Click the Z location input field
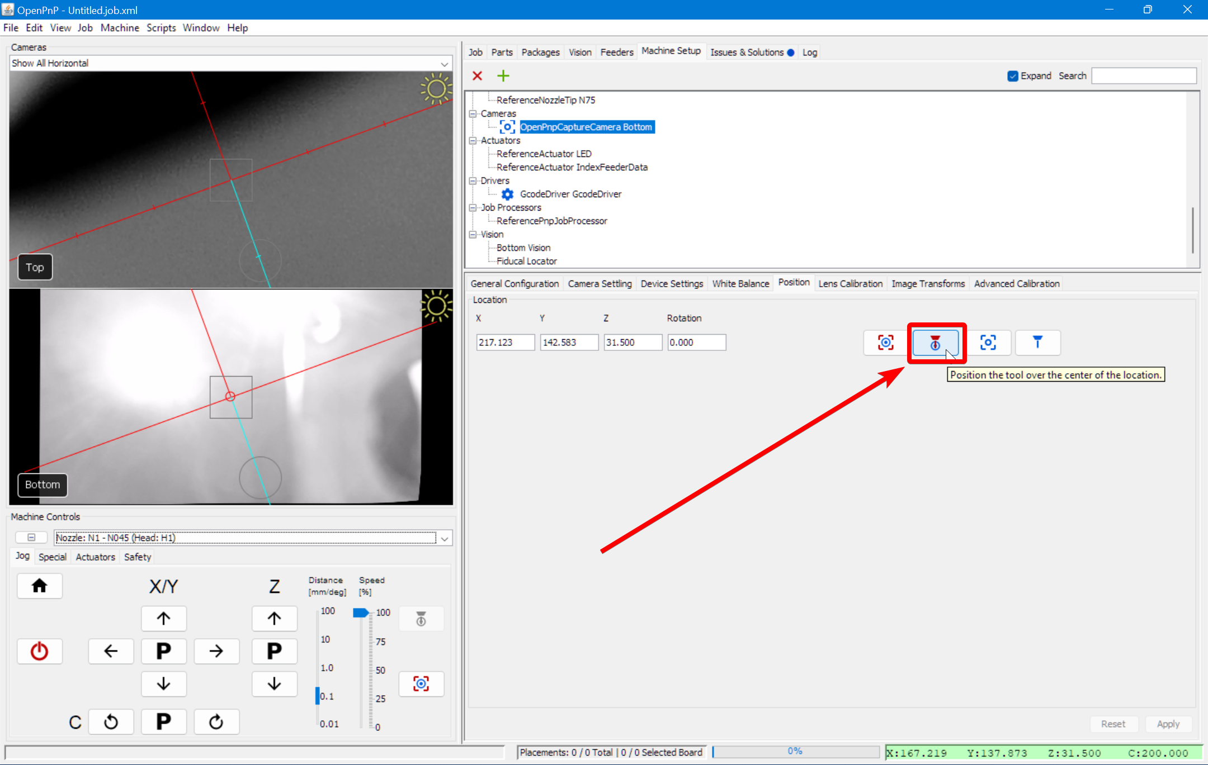Screen dimensions: 1208x765 pyautogui.click(x=633, y=342)
